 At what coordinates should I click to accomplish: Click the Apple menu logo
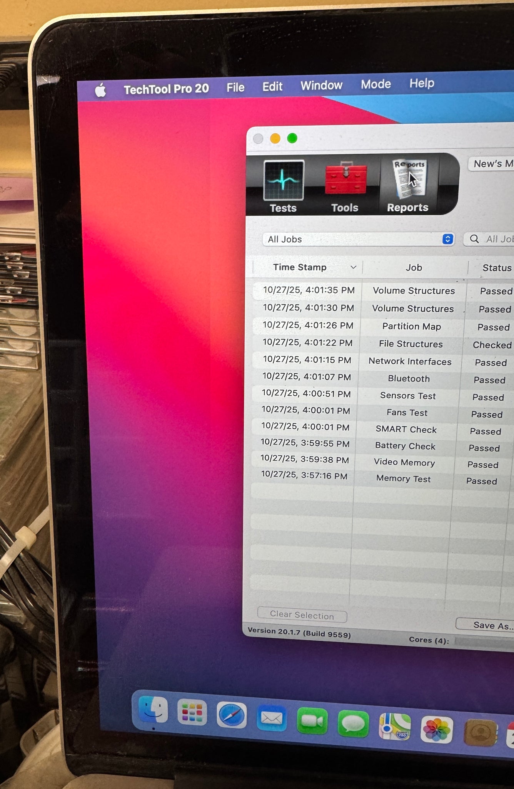[x=100, y=91]
